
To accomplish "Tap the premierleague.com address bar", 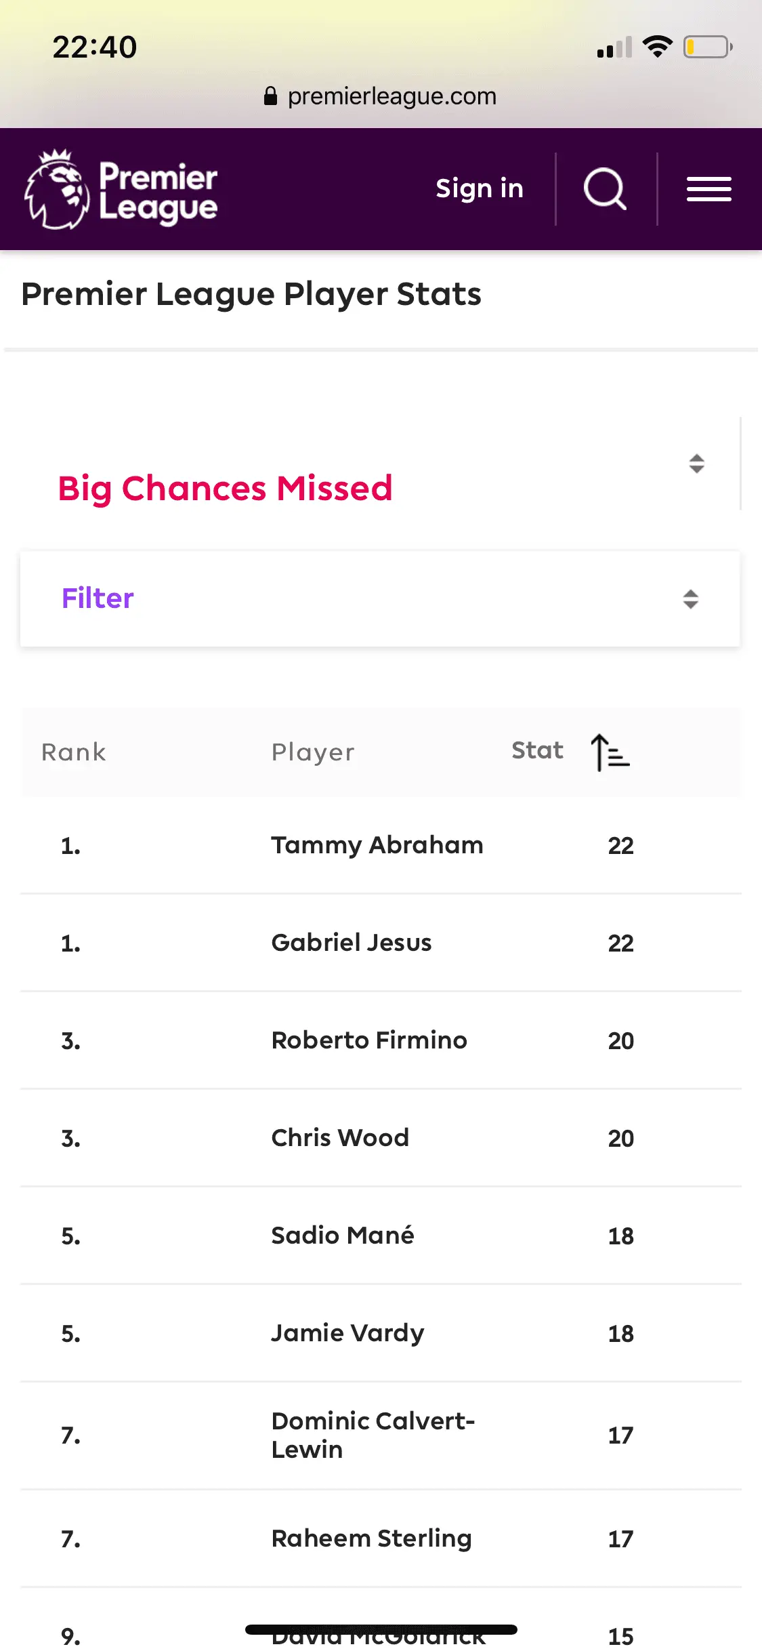I will (391, 96).
